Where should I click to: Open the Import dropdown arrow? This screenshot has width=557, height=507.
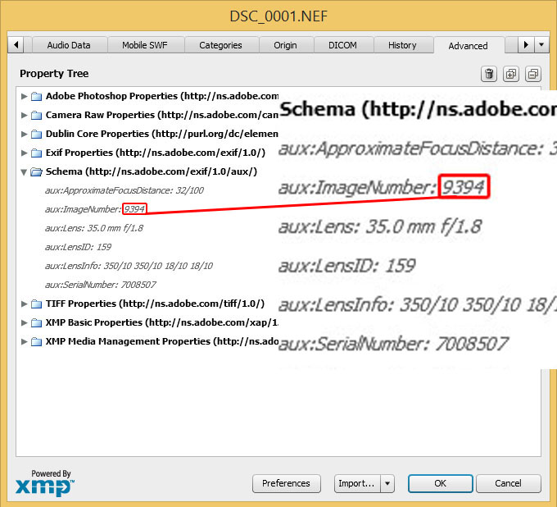coord(387,483)
